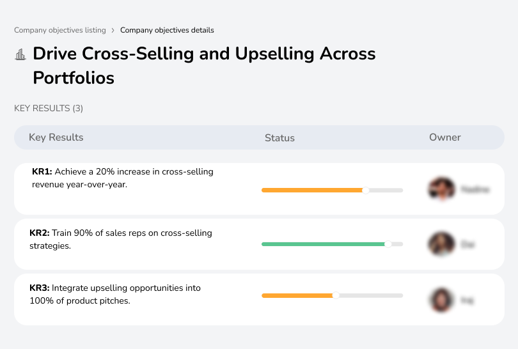Open the KR2 owner's avatar
Image resolution: width=518 pixels, height=349 pixels.
pos(440,244)
